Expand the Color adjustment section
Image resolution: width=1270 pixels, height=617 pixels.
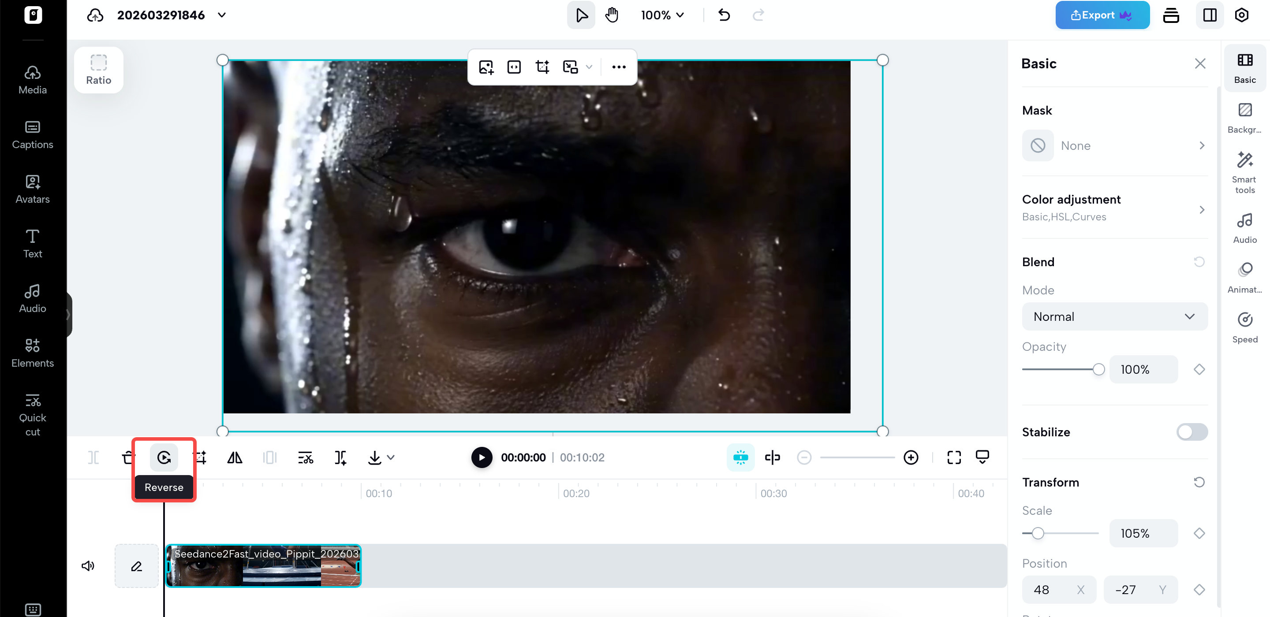[1114, 208]
